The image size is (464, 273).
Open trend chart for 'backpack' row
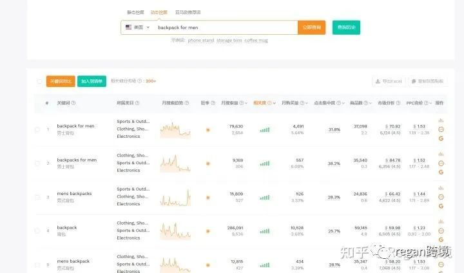click(175, 231)
